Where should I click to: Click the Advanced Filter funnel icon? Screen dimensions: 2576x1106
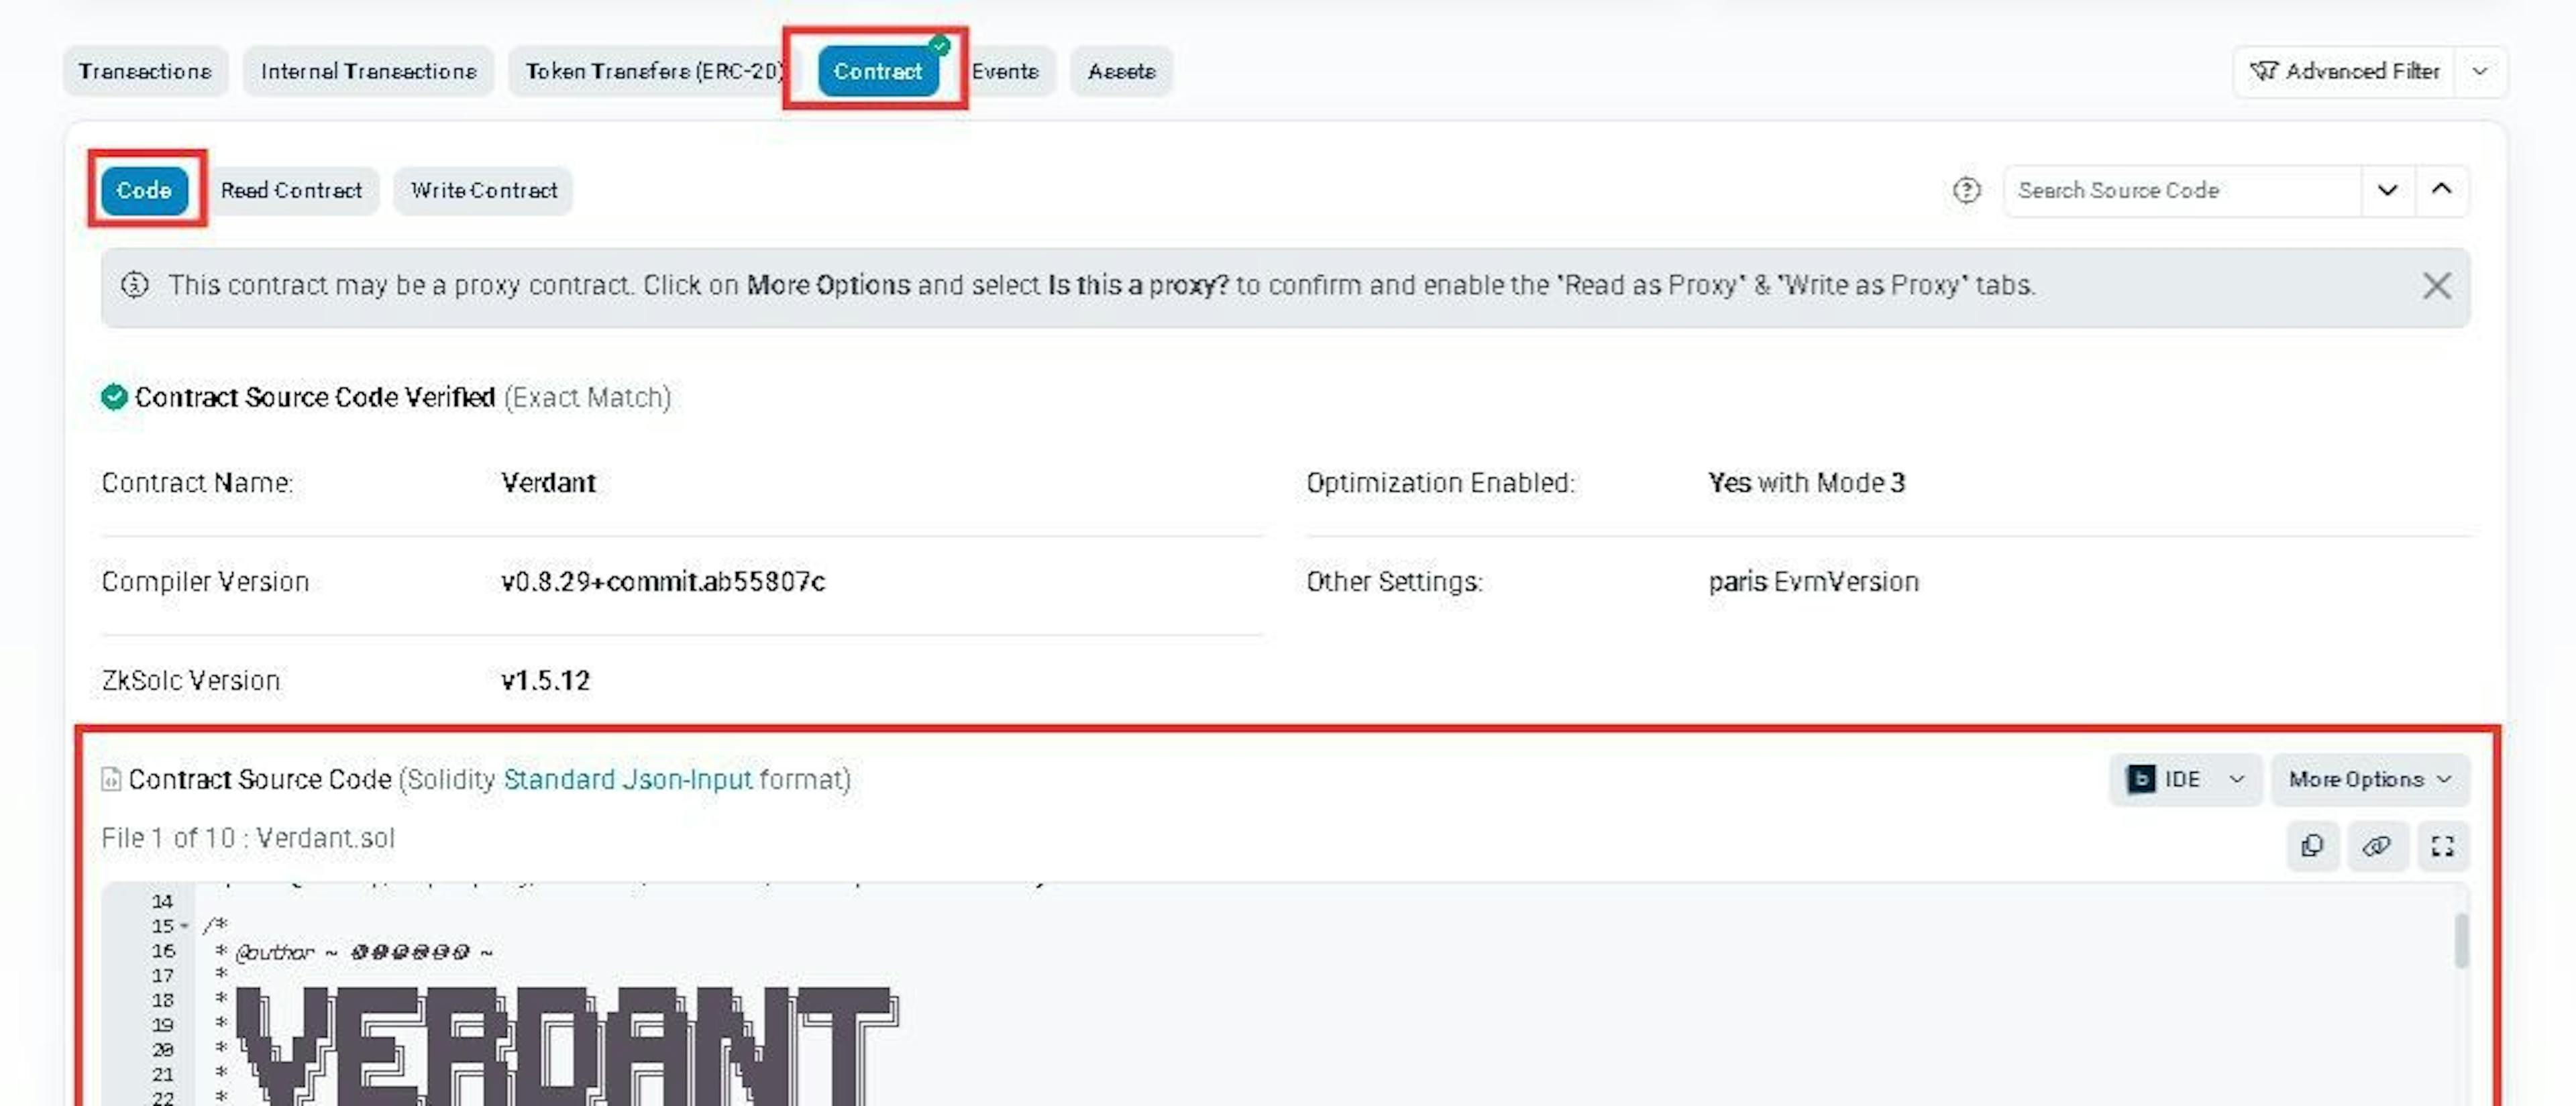pyautogui.click(x=2263, y=71)
